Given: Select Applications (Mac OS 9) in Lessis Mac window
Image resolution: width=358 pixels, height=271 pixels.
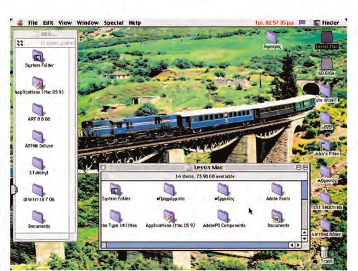Looking at the screenshot, I should (170, 219).
